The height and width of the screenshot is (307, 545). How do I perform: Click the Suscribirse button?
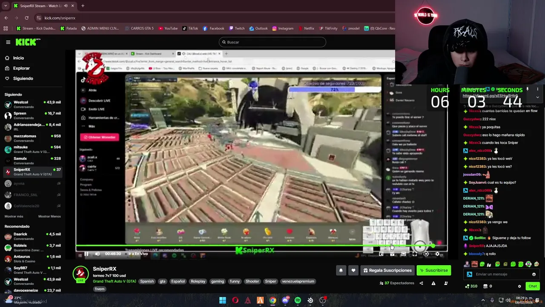[x=433, y=270]
